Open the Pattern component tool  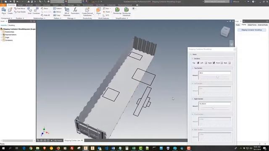point(58,8)
